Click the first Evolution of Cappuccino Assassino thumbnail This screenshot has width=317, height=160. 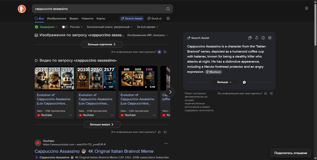click(x=54, y=78)
